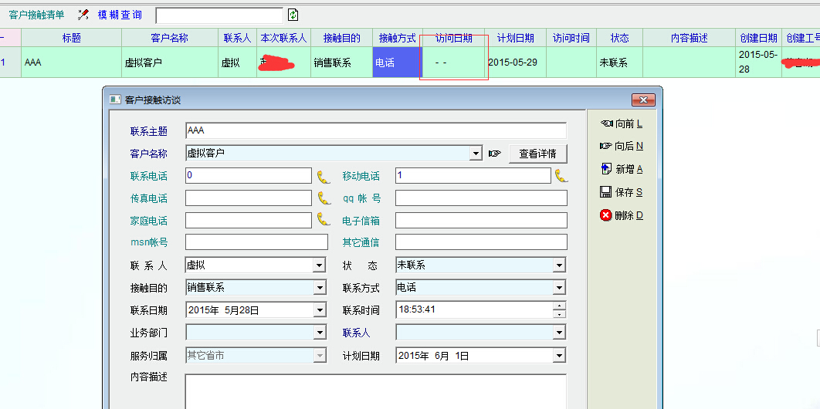Click the phone icon beside 联系电话 field

(323, 176)
